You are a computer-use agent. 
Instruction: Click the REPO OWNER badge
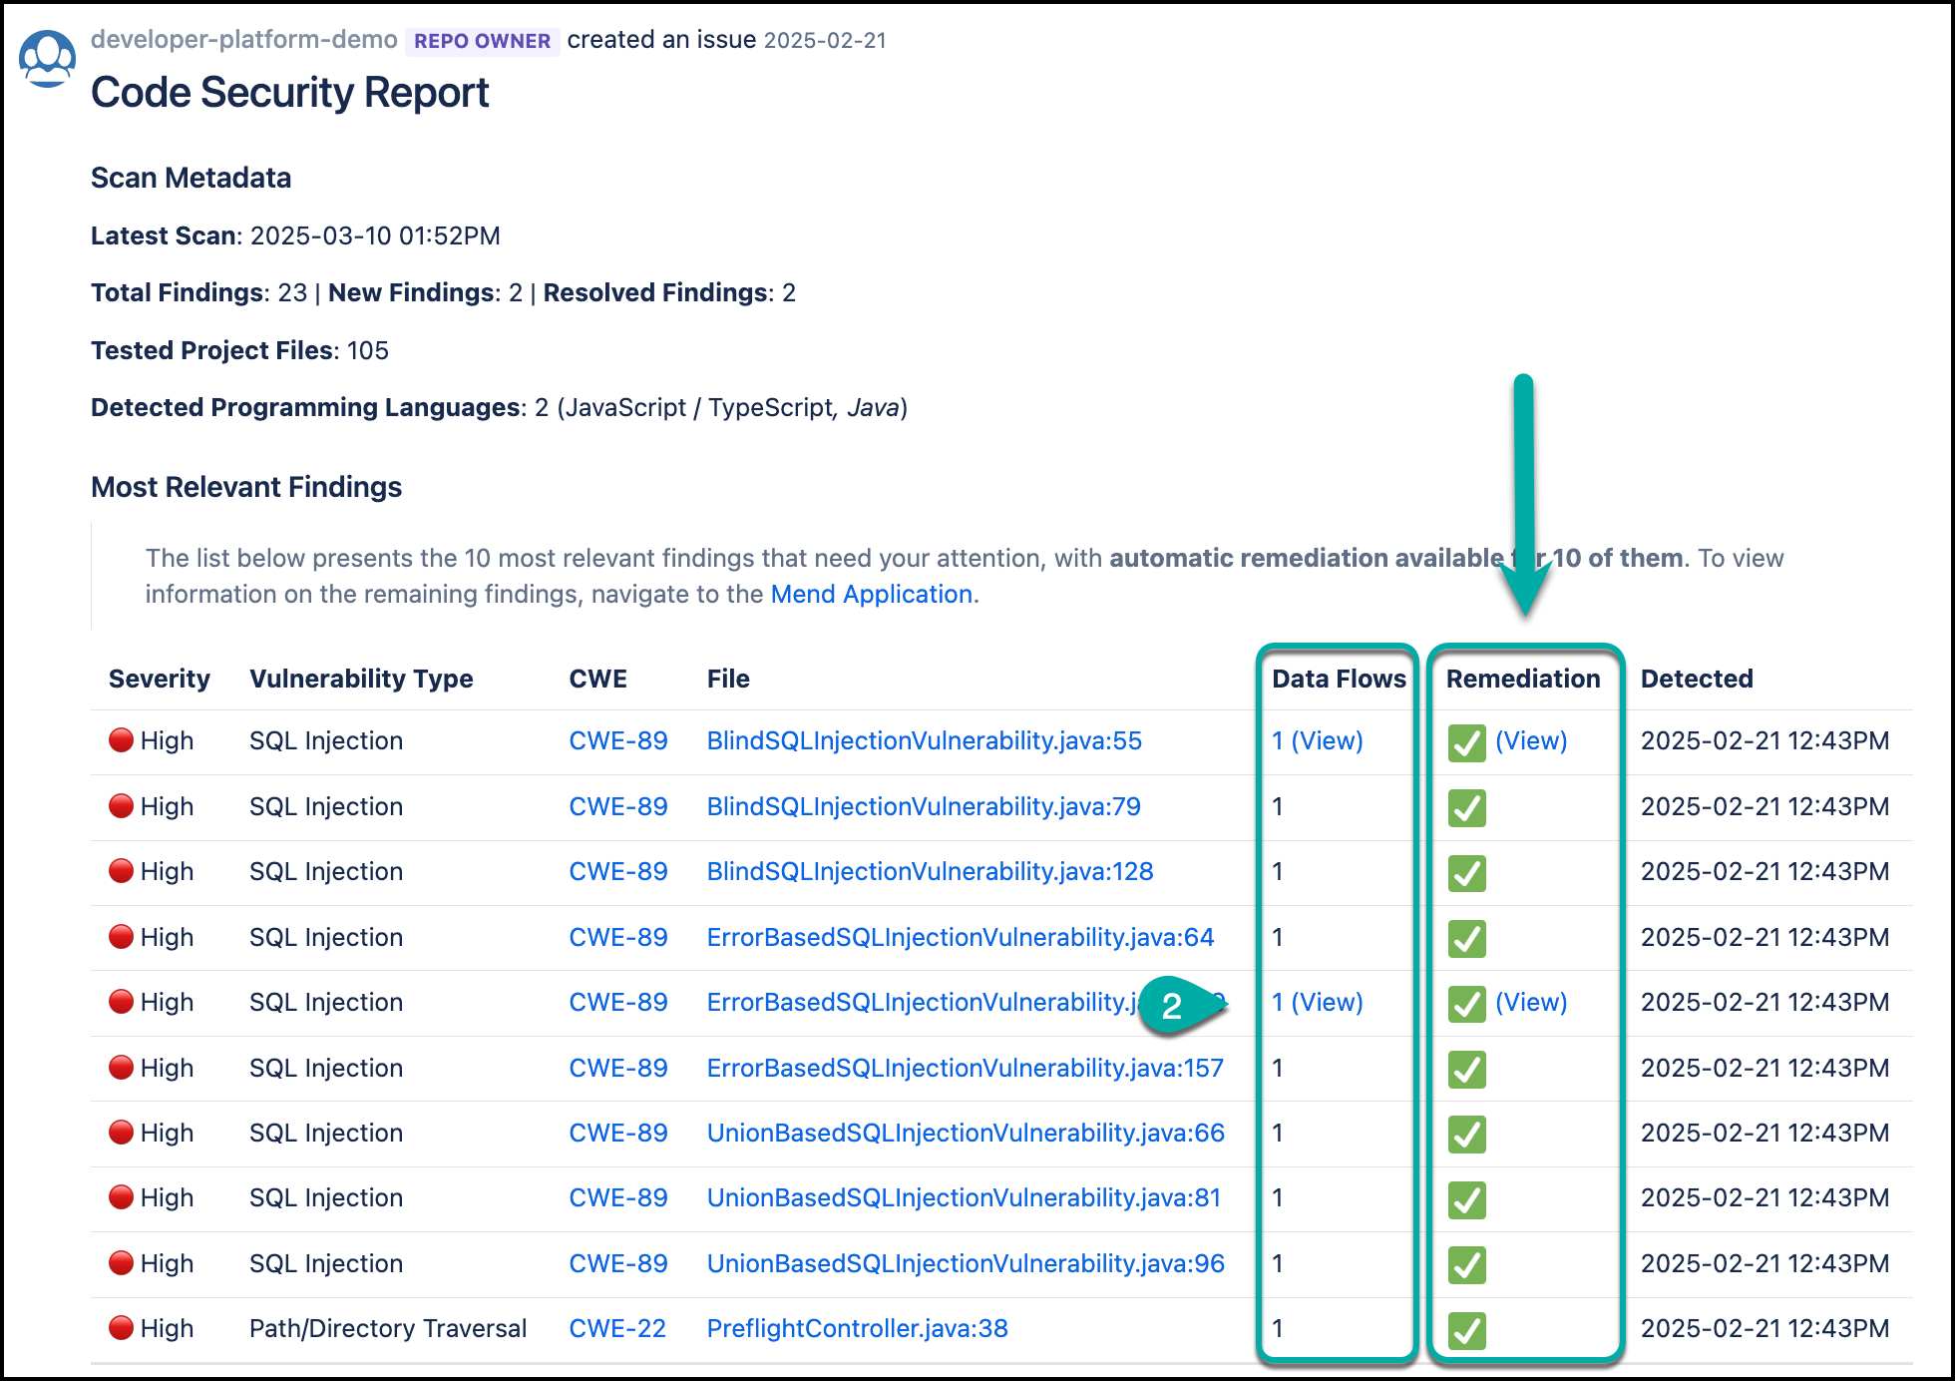[x=482, y=41]
